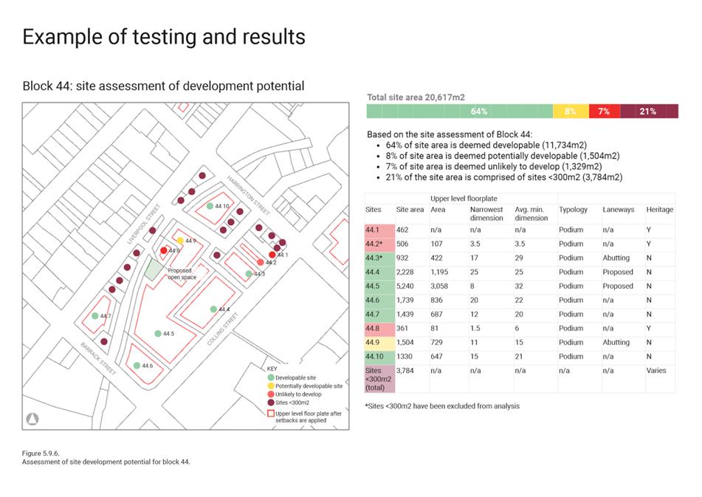Click the Sites <300m2 (total) row label
Screen dimensions: 702x497
point(379,379)
